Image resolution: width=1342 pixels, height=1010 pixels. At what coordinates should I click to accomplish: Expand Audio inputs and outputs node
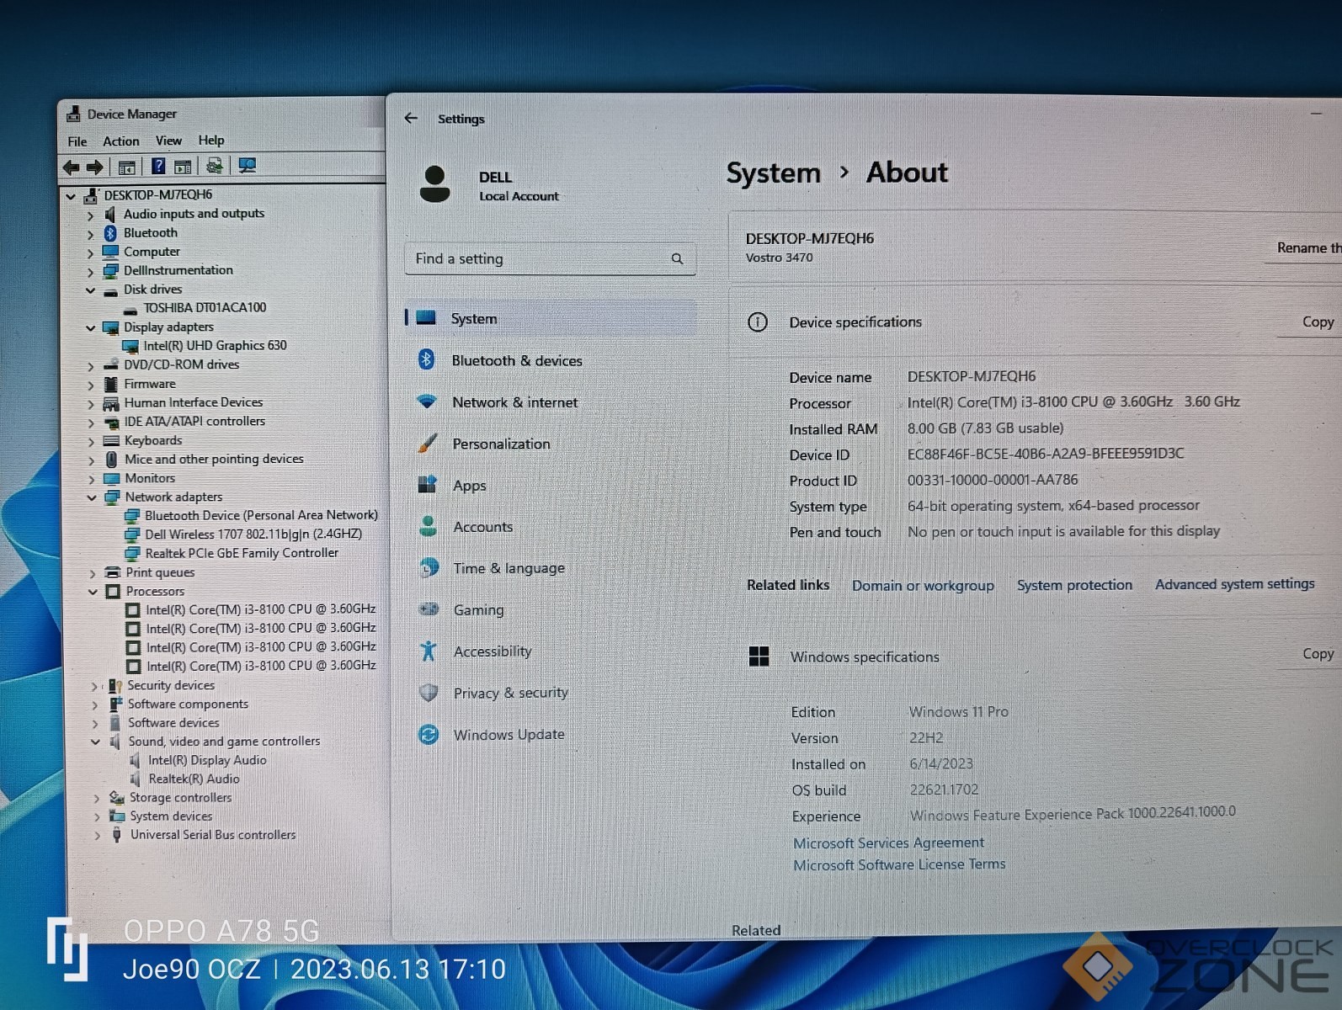[x=90, y=215]
